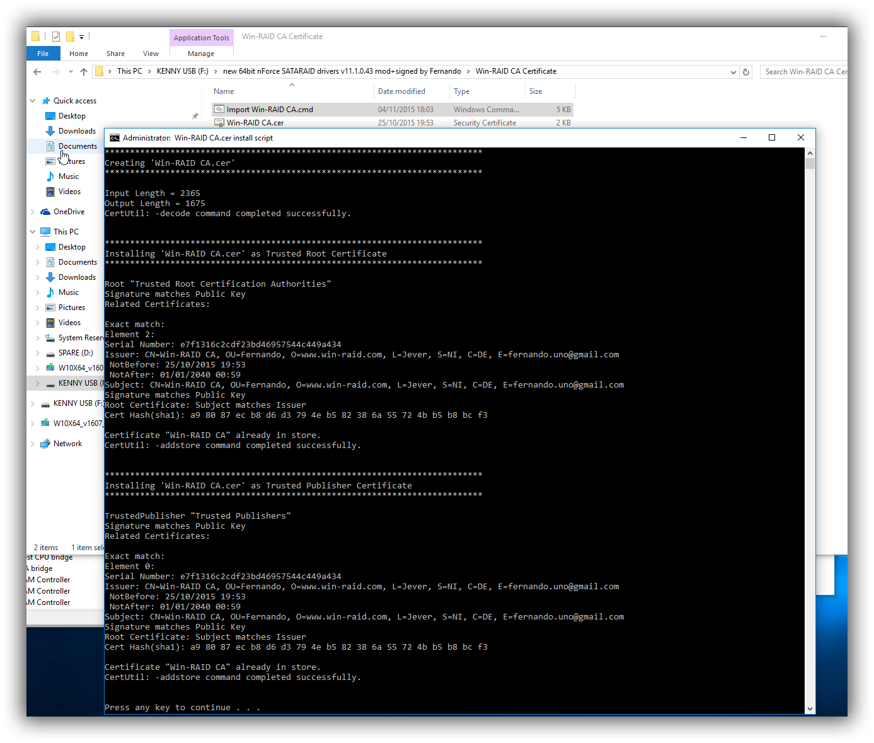
Task: Select Videos icon under Quick access
Action: [x=50, y=192]
